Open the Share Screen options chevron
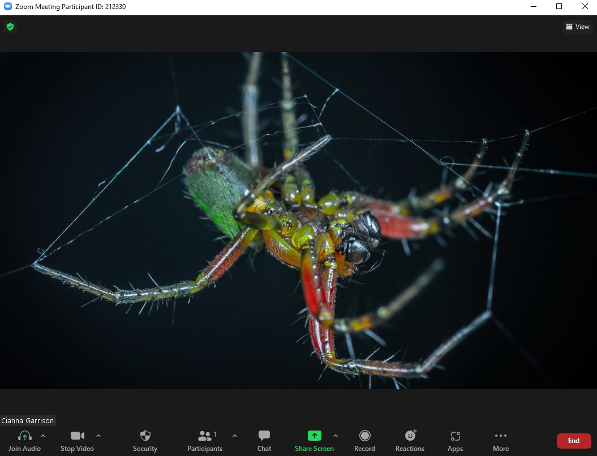597x456 pixels. click(335, 437)
